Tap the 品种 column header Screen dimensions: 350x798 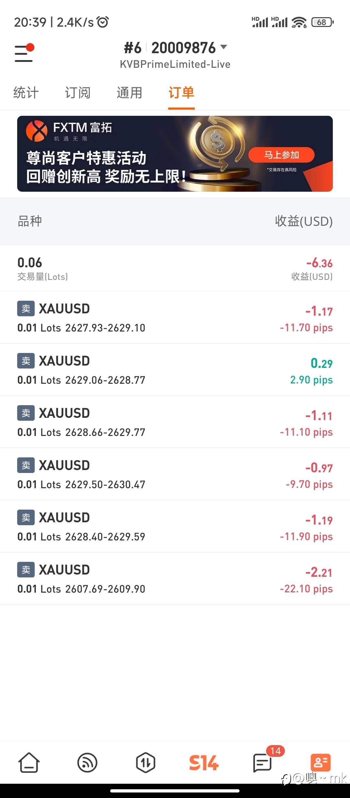click(x=30, y=221)
